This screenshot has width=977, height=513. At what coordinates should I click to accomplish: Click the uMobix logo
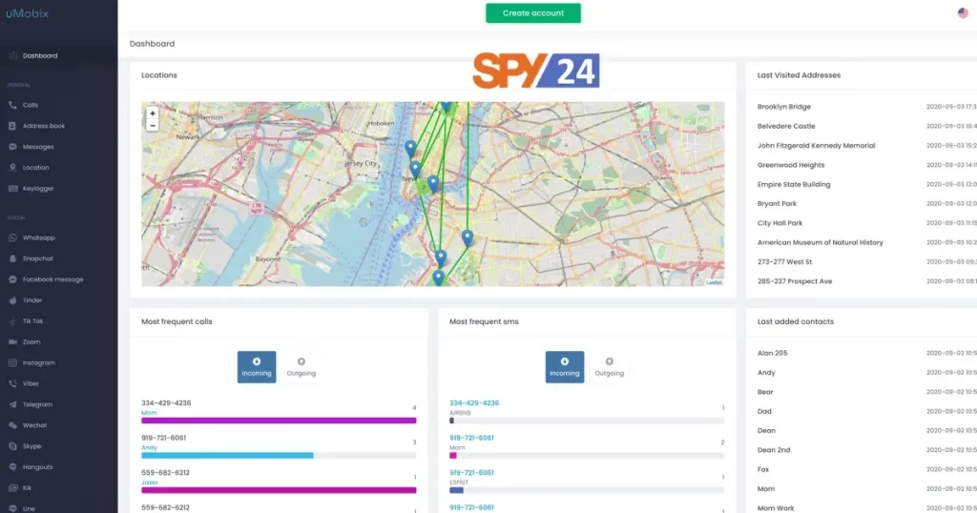tap(27, 13)
